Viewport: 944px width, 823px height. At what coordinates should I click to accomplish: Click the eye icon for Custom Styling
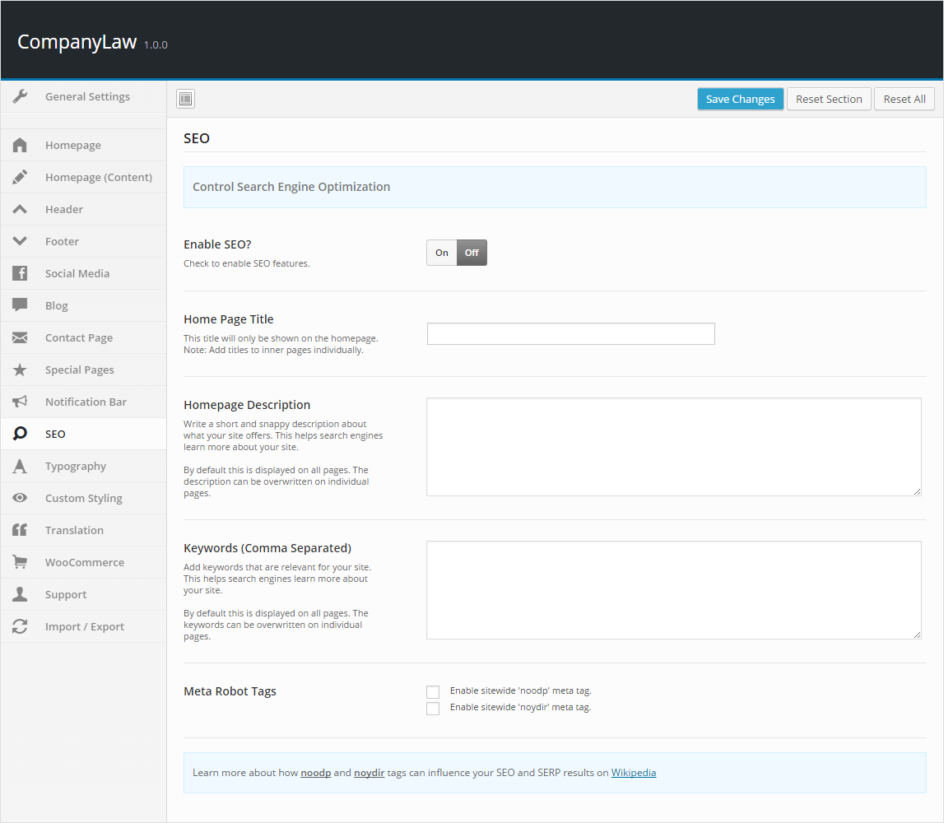click(21, 498)
